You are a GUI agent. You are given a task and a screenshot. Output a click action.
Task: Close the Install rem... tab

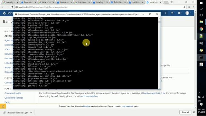(x=161, y=2)
